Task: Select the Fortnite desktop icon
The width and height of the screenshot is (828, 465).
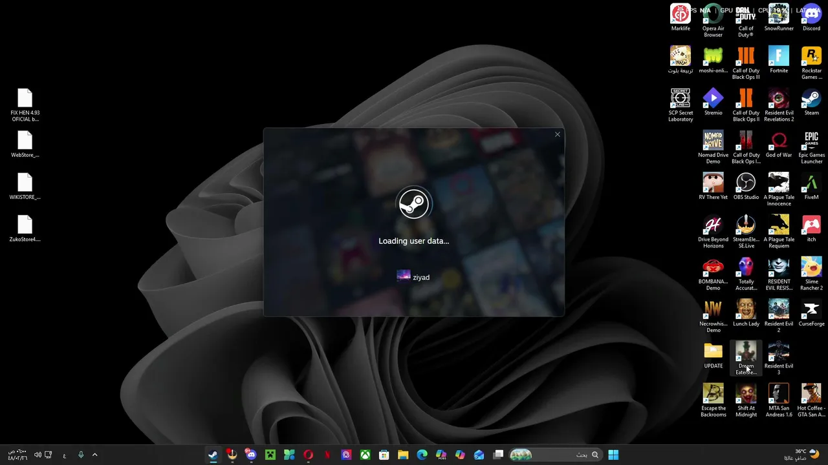Action: tap(779, 59)
